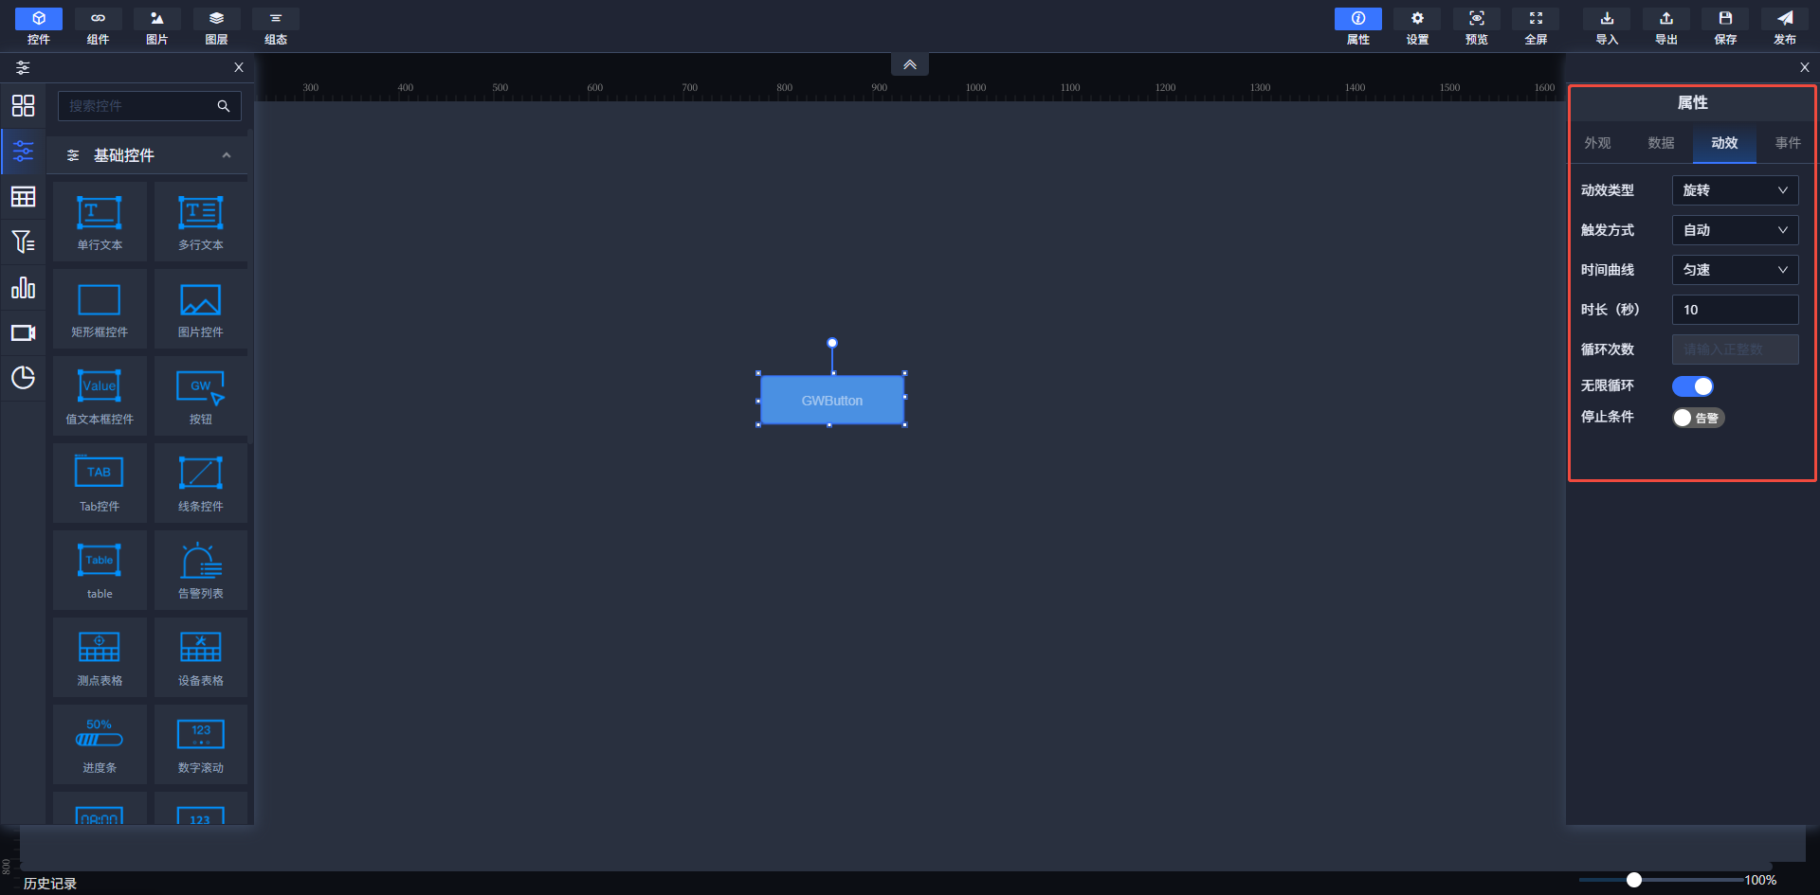This screenshot has height=895, width=1820.
Task: Select the 数字滚动 number scroll control
Action: point(201,744)
